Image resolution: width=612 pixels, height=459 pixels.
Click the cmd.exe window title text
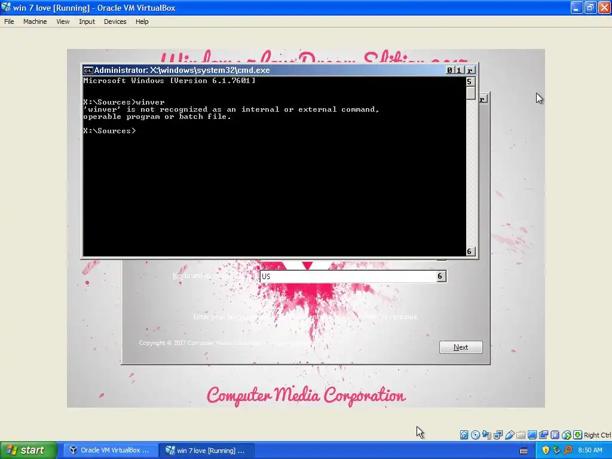(x=182, y=71)
